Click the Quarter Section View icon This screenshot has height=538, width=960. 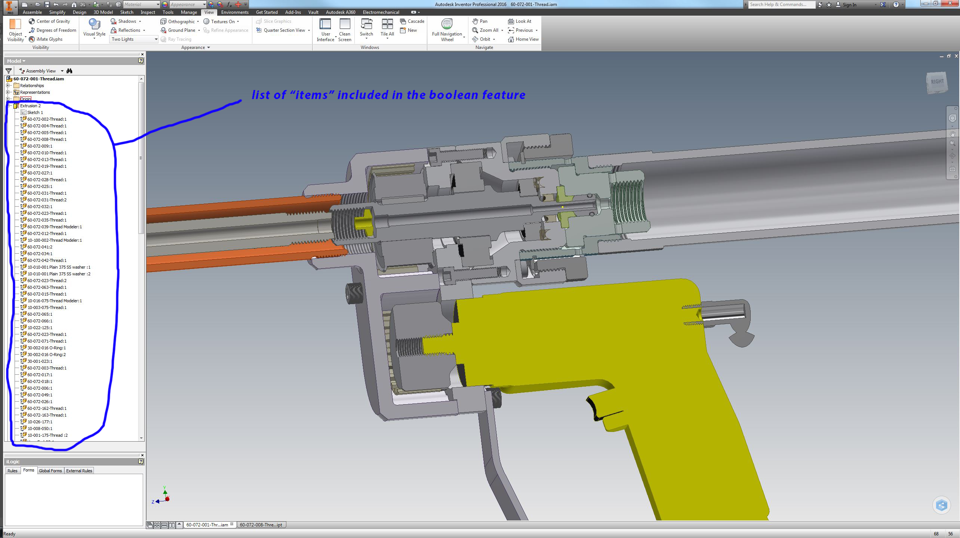(259, 30)
